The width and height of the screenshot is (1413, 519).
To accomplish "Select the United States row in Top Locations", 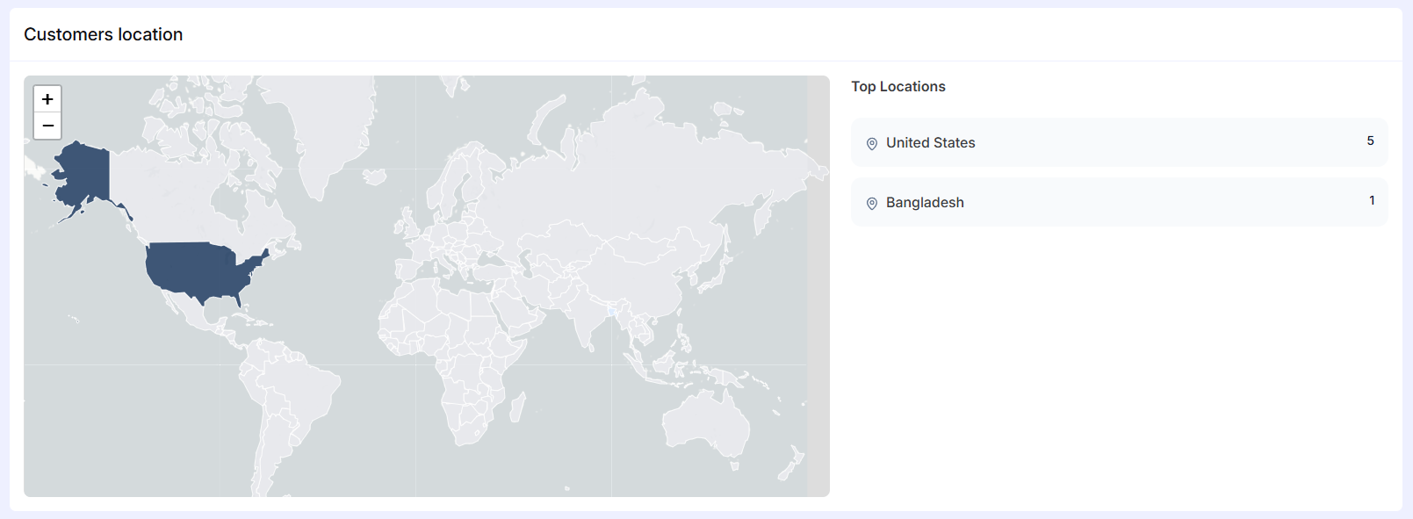I will 1119,142.
